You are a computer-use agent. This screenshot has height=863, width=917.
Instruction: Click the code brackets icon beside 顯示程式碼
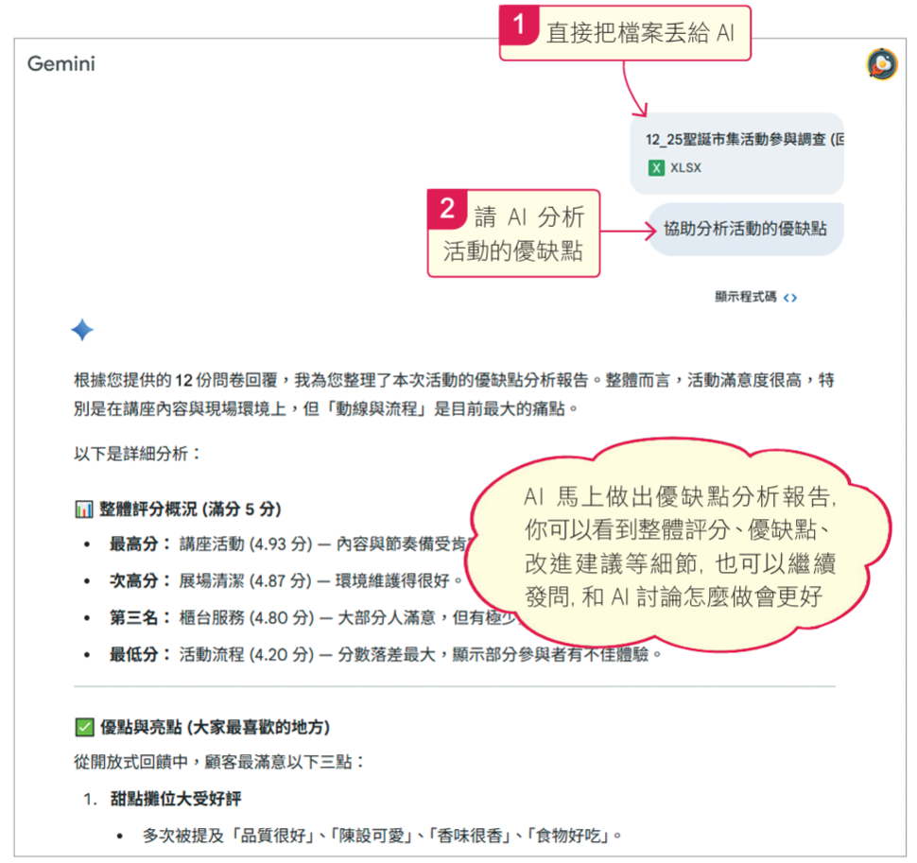tap(790, 298)
